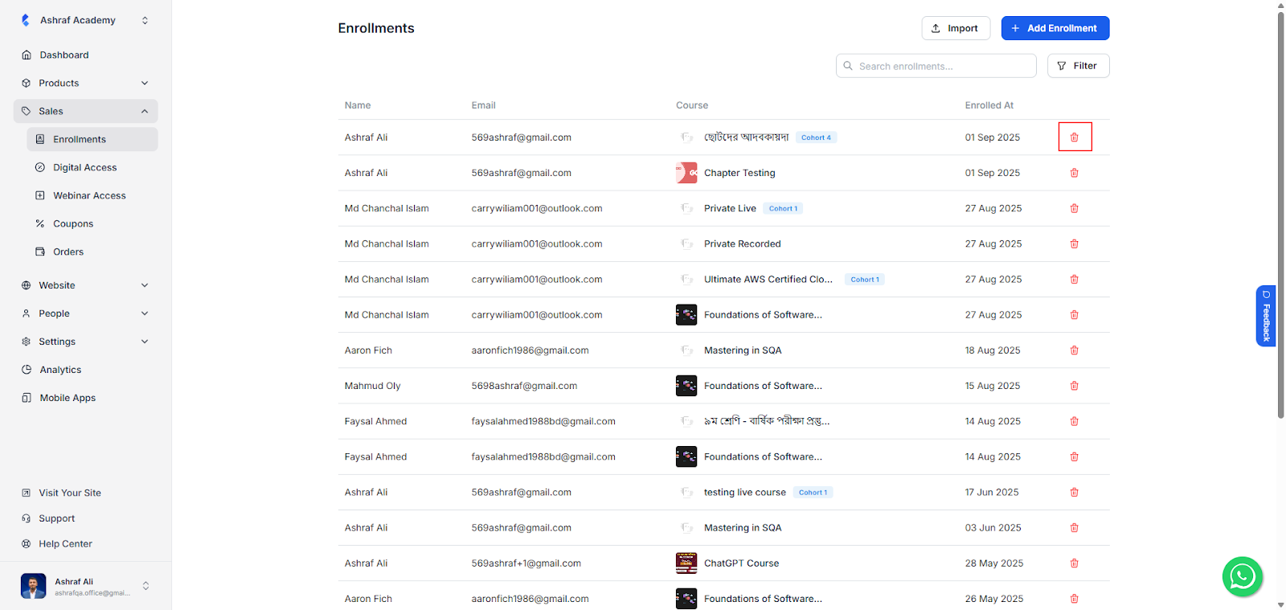1286x610 pixels.
Task: Open the Ashraf Academy workspace switcher
Action: (x=145, y=20)
